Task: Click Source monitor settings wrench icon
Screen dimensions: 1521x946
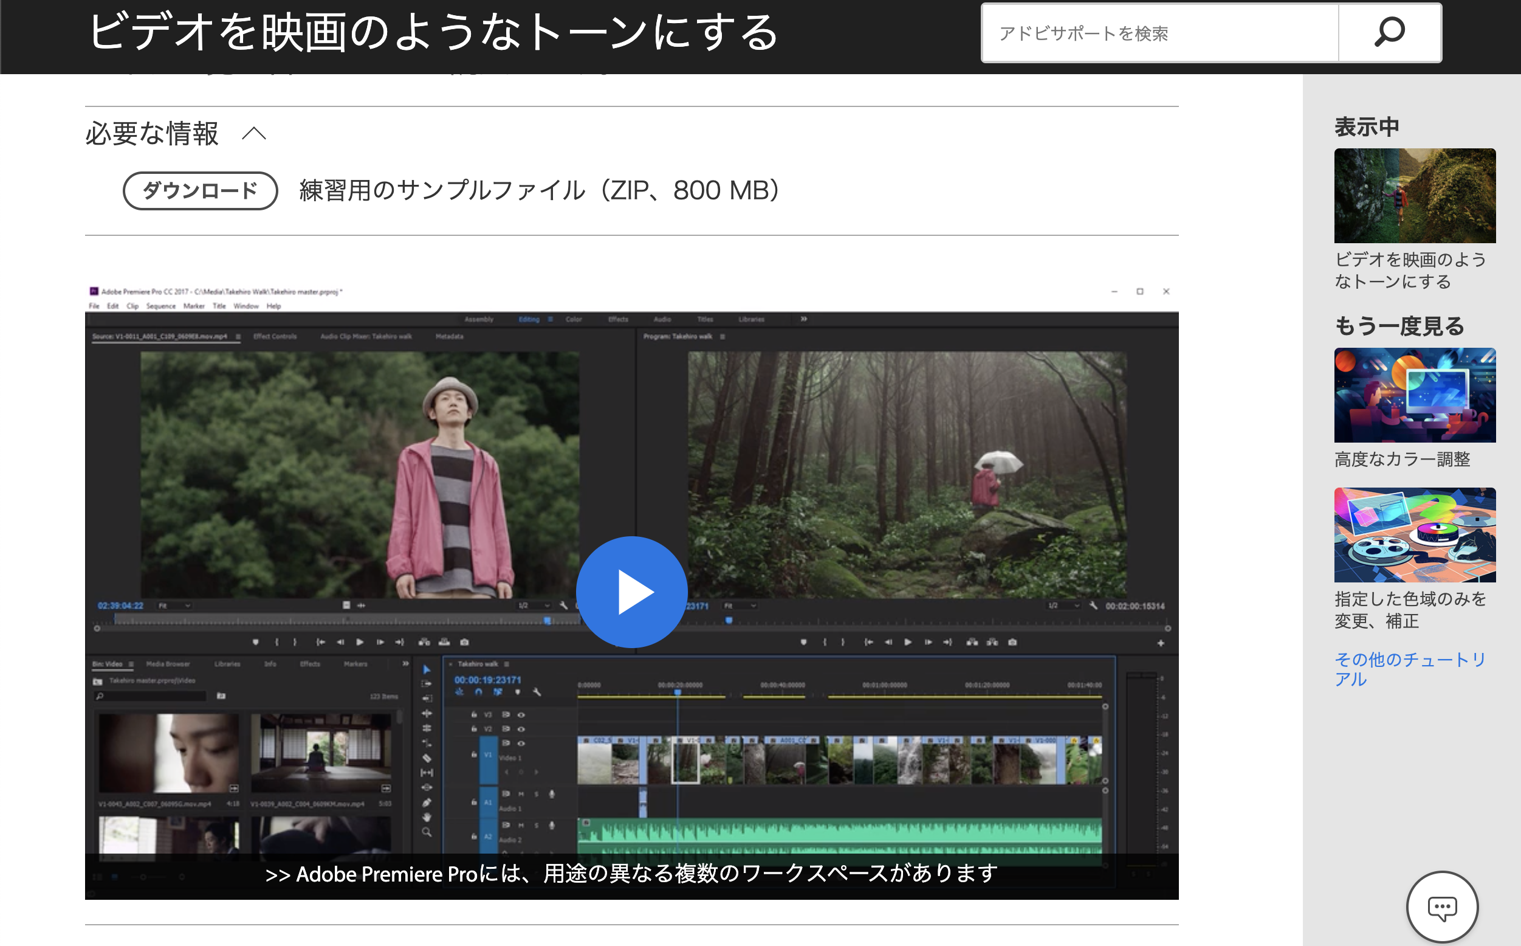Action: tap(563, 606)
